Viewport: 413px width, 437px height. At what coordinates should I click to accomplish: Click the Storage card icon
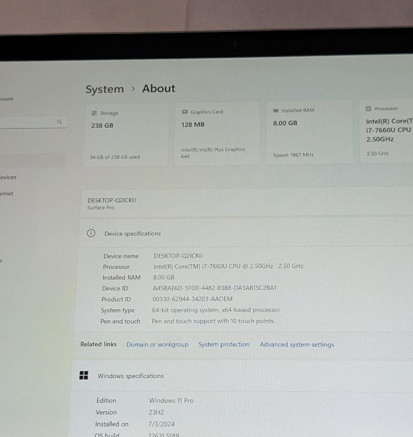pos(94,113)
